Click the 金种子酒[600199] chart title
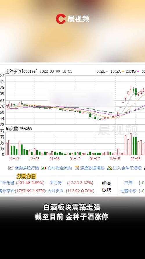 [21, 71]
